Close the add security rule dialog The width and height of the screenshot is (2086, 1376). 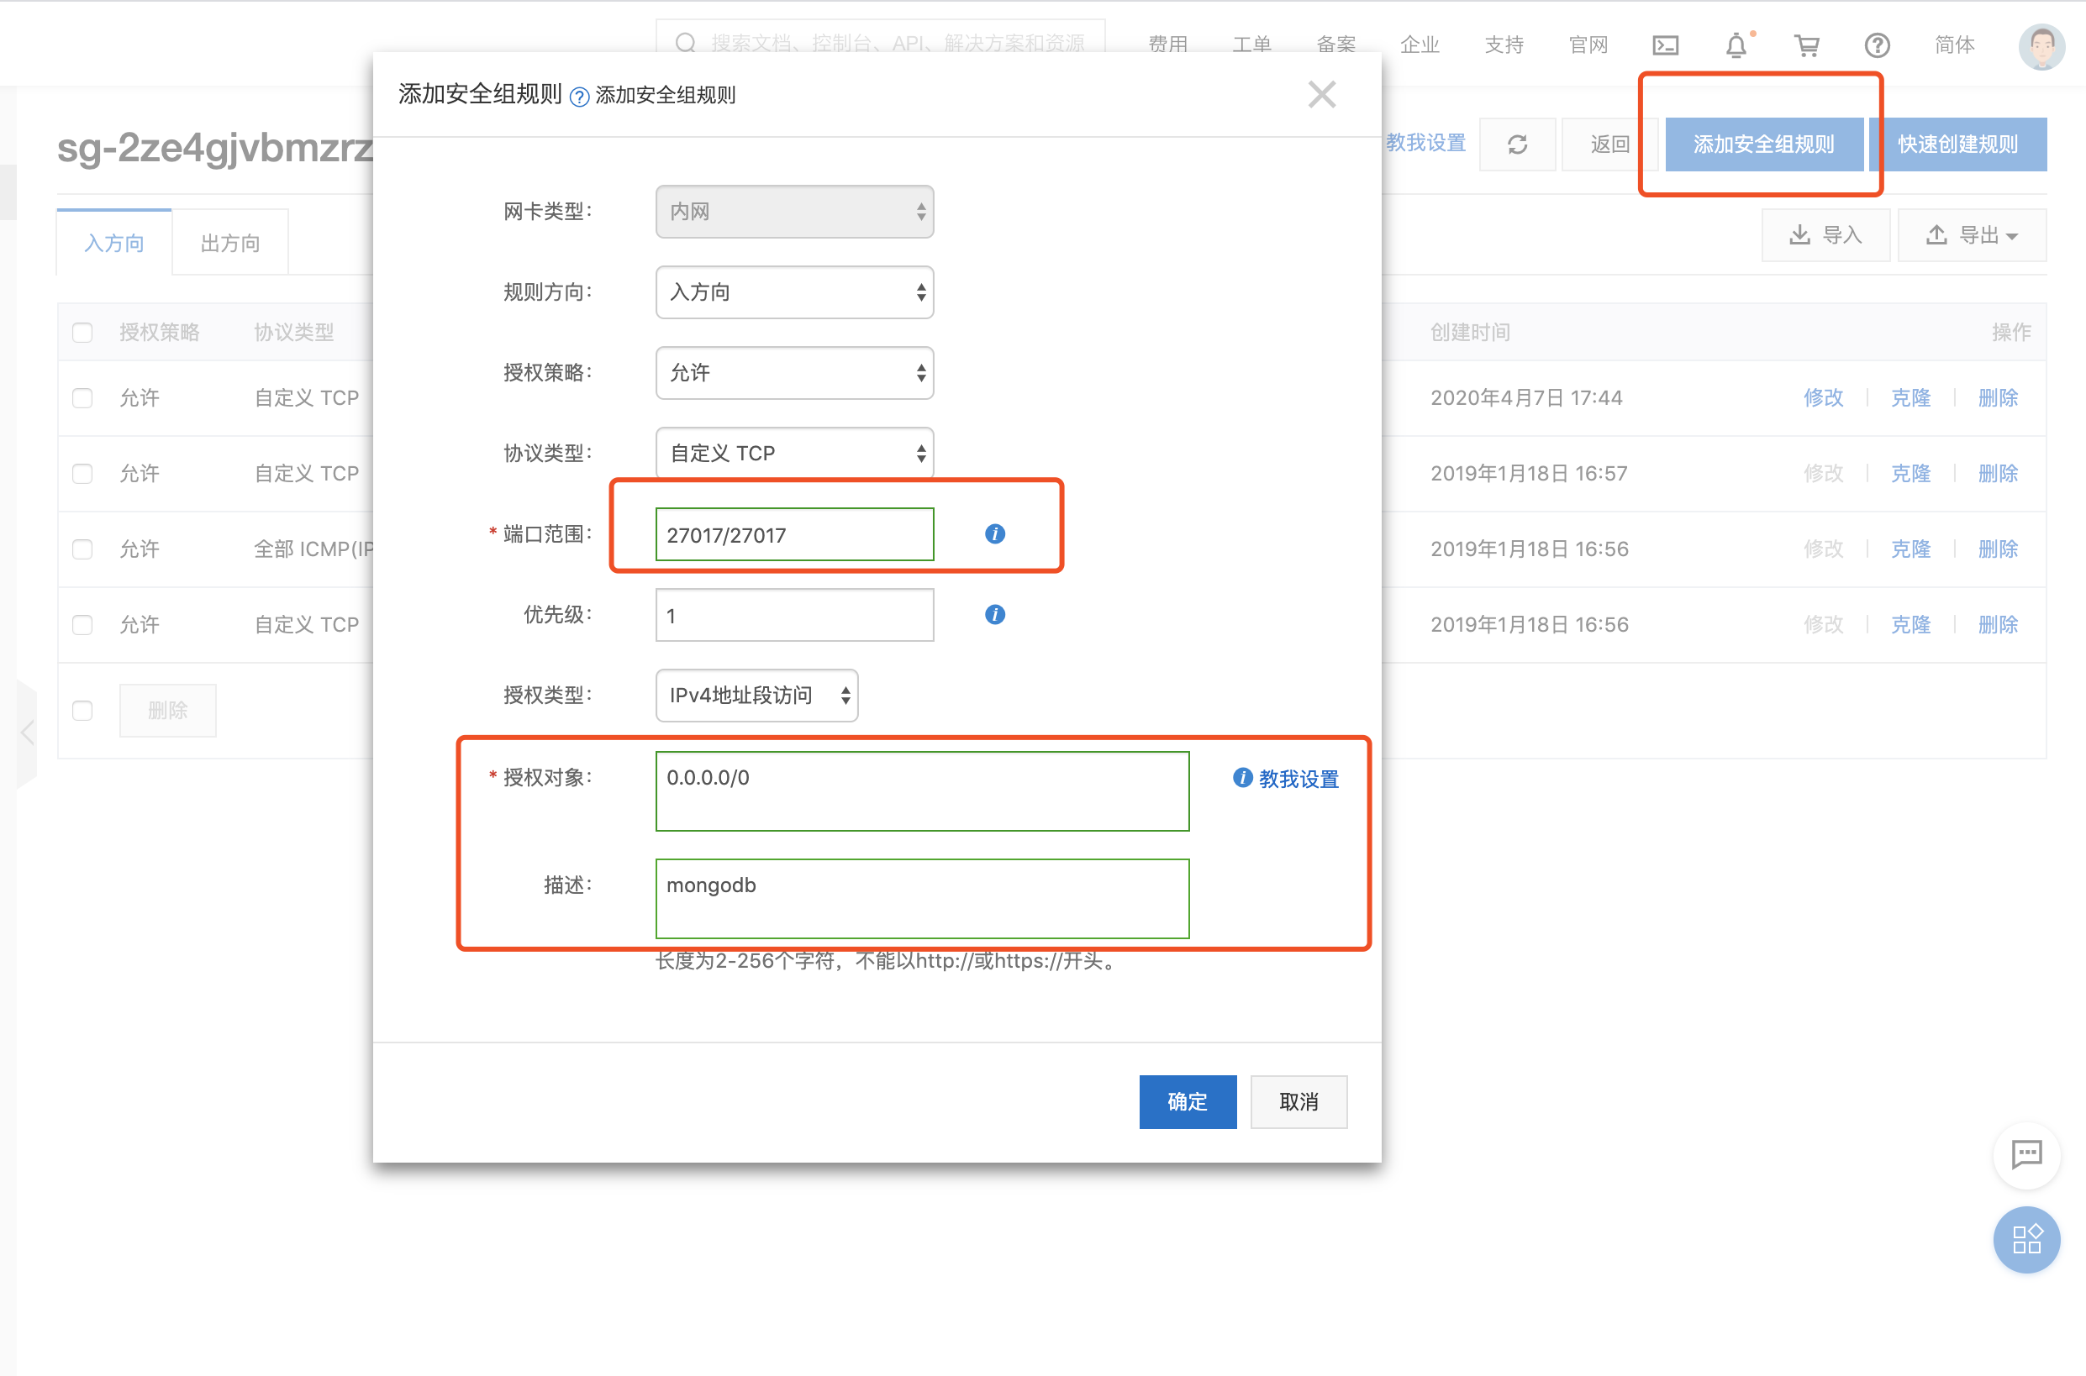1321,94
